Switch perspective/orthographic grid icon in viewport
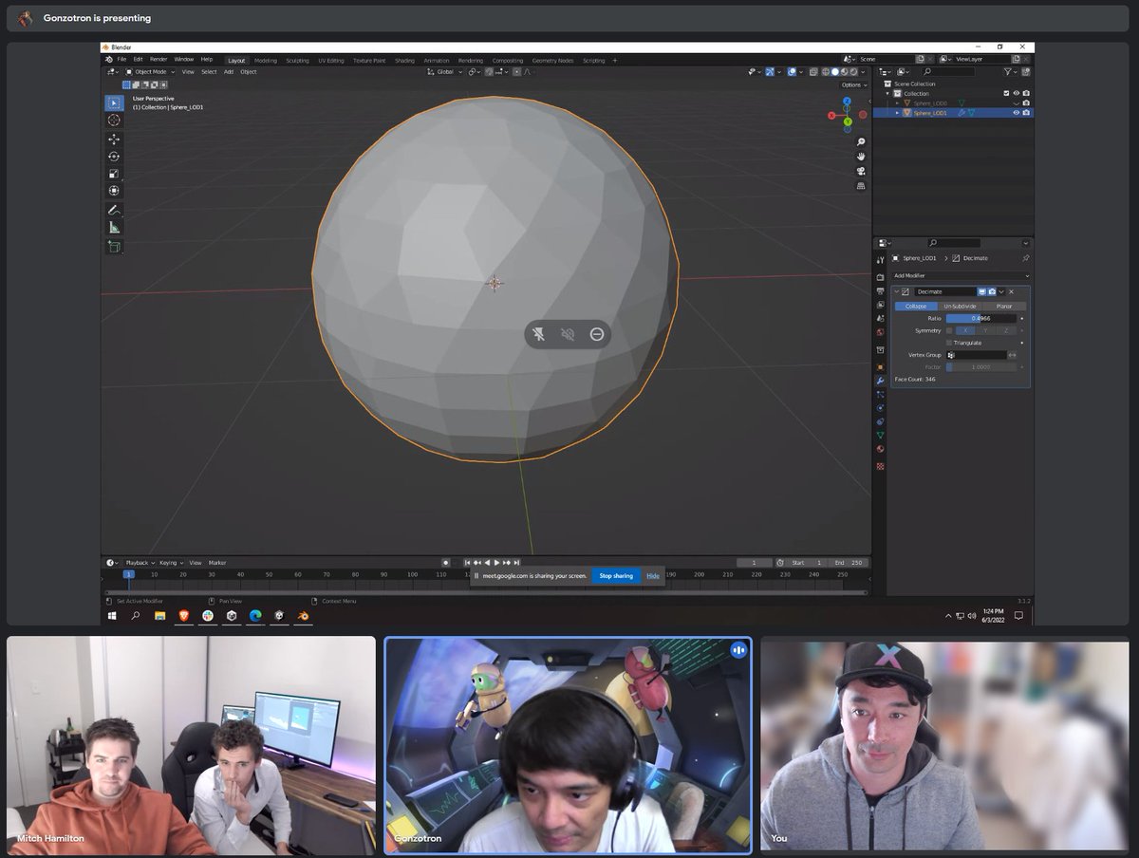Screen dimensions: 1139x858 pos(861,186)
